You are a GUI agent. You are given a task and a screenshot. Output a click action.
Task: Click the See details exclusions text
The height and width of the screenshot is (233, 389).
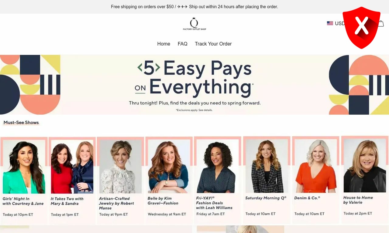(x=205, y=110)
